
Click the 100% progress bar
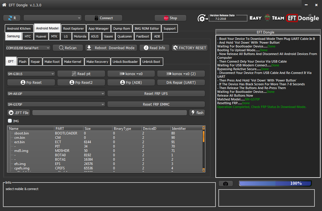pos(275,183)
